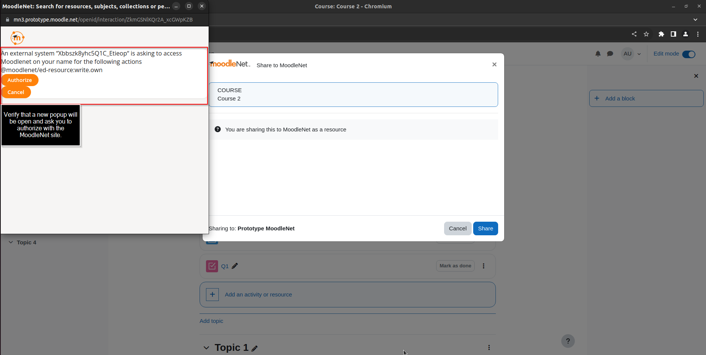Click the orange Authorize button

click(20, 80)
